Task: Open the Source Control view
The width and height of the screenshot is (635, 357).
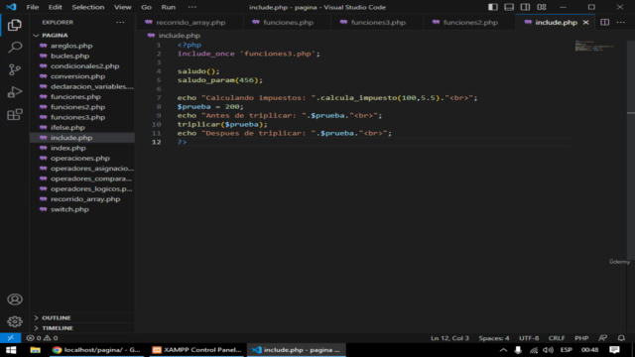Action: [15, 69]
